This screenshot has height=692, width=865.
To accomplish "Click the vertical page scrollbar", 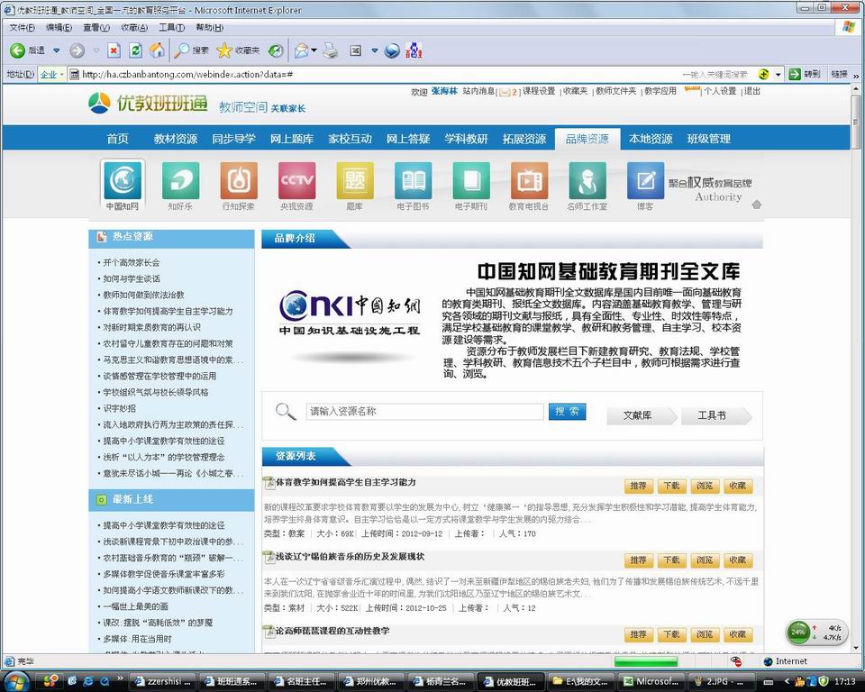I will tap(857, 360).
